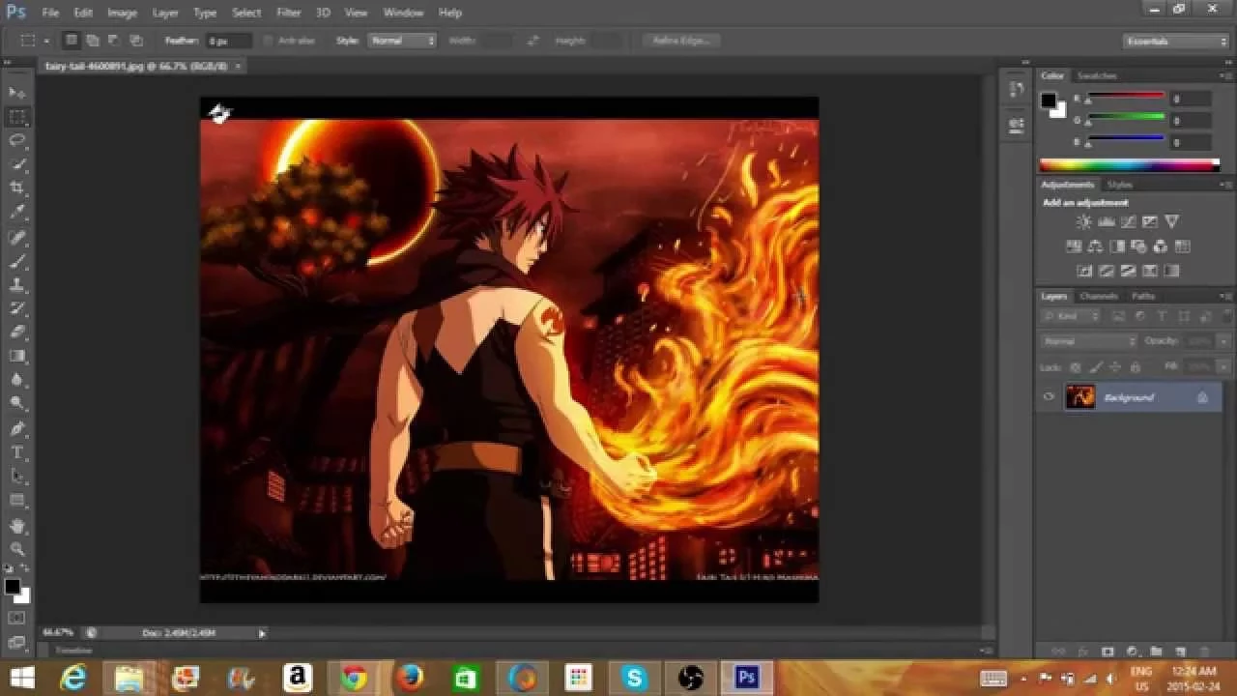Viewport: 1237px width, 696px height.
Task: Switch to the Channels tab
Action: coord(1099,296)
